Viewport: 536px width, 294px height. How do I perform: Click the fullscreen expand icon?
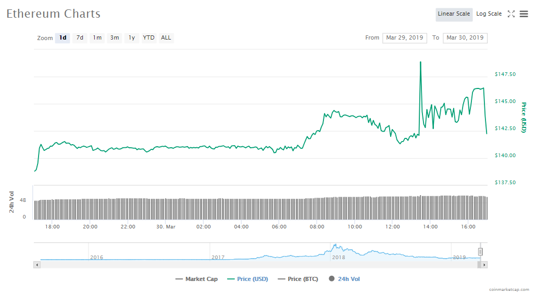pyautogui.click(x=511, y=14)
